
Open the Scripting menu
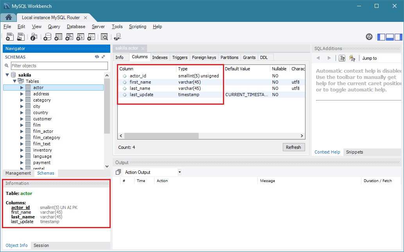pyautogui.click(x=138, y=27)
